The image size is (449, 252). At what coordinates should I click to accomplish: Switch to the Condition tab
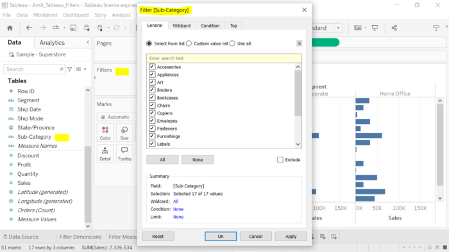(x=210, y=26)
